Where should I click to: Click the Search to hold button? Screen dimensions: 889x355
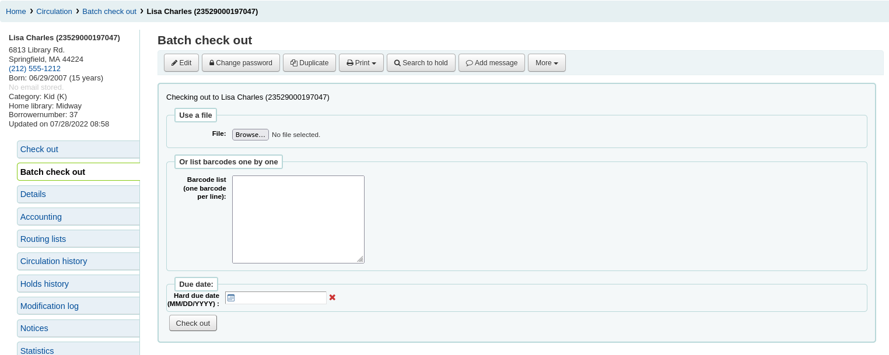[x=421, y=63]
